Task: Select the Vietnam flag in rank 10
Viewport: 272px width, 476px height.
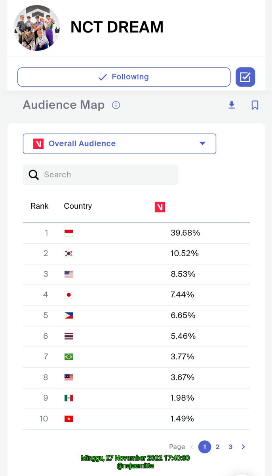Action: pos(68,418)
